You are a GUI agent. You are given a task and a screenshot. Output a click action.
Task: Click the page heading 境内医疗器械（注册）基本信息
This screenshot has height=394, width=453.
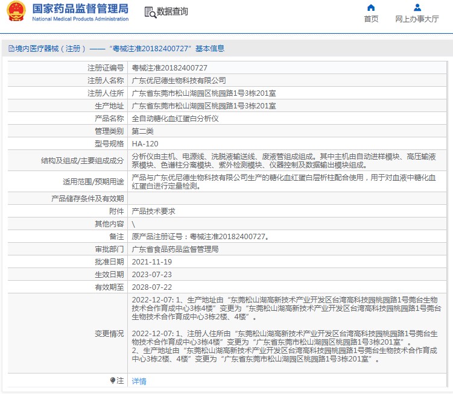click(119, 48)
